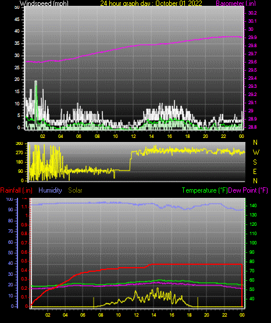Screen dimensions: 271x323
Task: Select the Humidity legend label
Action: coord(50,190)
